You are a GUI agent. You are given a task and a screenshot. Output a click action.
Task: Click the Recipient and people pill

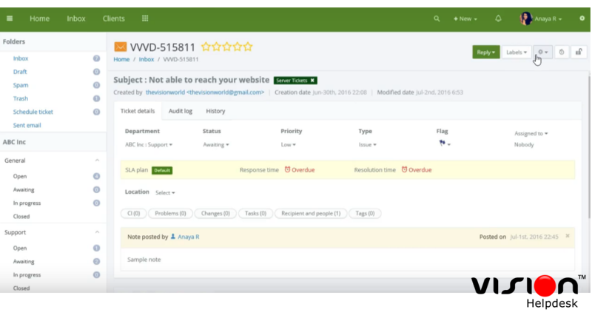point(311,213)
